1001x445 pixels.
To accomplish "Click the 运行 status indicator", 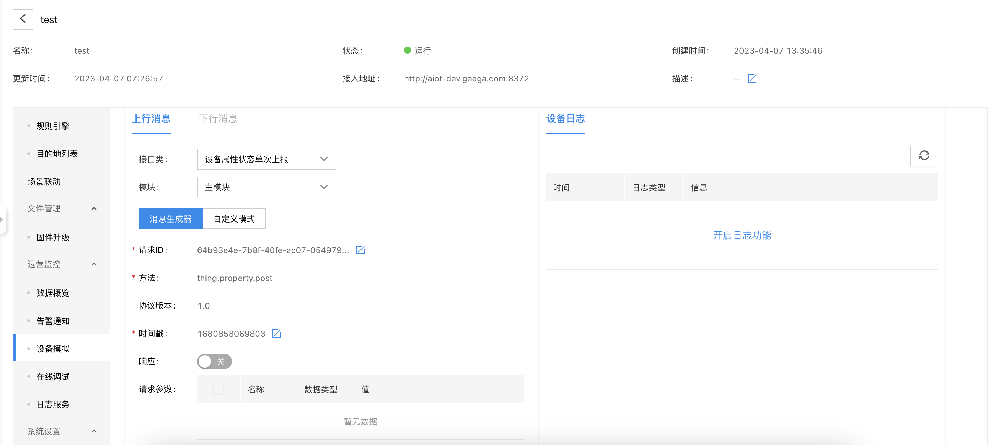I will pyautogui.click(x=418, y=50).
